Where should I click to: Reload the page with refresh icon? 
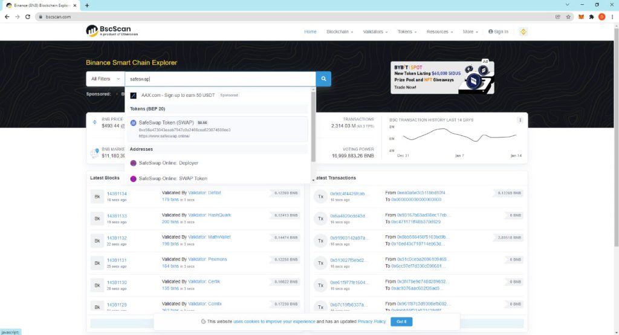click(x=28, y=17)
